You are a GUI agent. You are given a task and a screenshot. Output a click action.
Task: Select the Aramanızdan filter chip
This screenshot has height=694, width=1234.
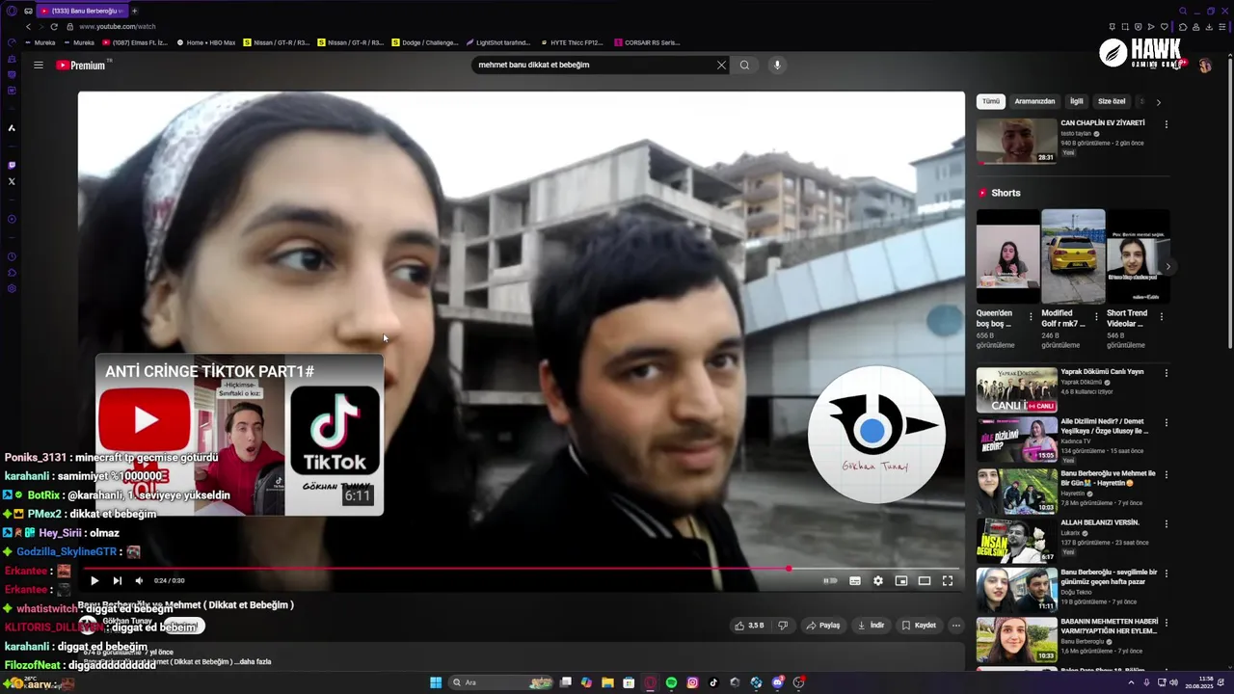[1034, 101]
